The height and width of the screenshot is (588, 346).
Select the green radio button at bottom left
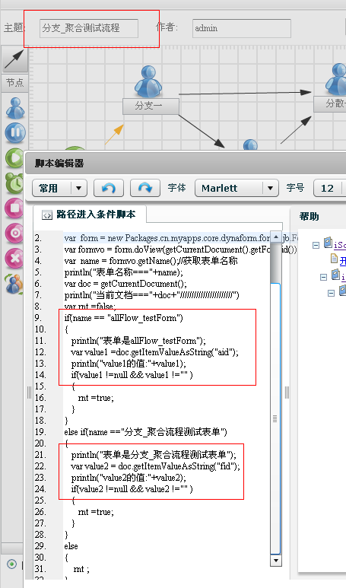(11, 564)
